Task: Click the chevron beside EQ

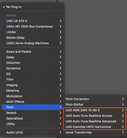Action: click(60, 74)
